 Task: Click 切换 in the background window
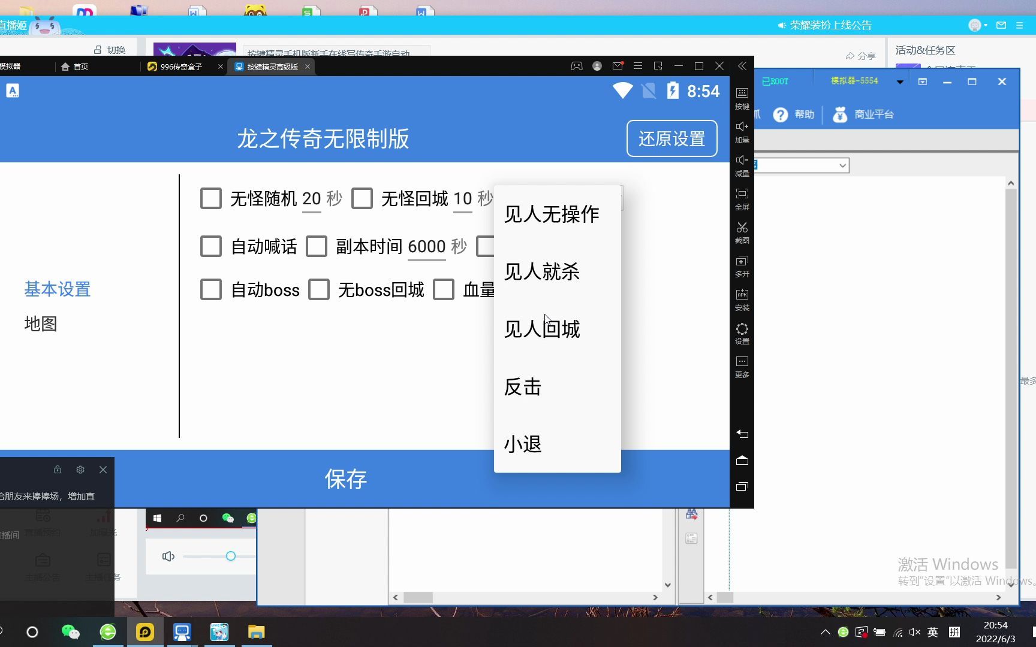point(110,50)
